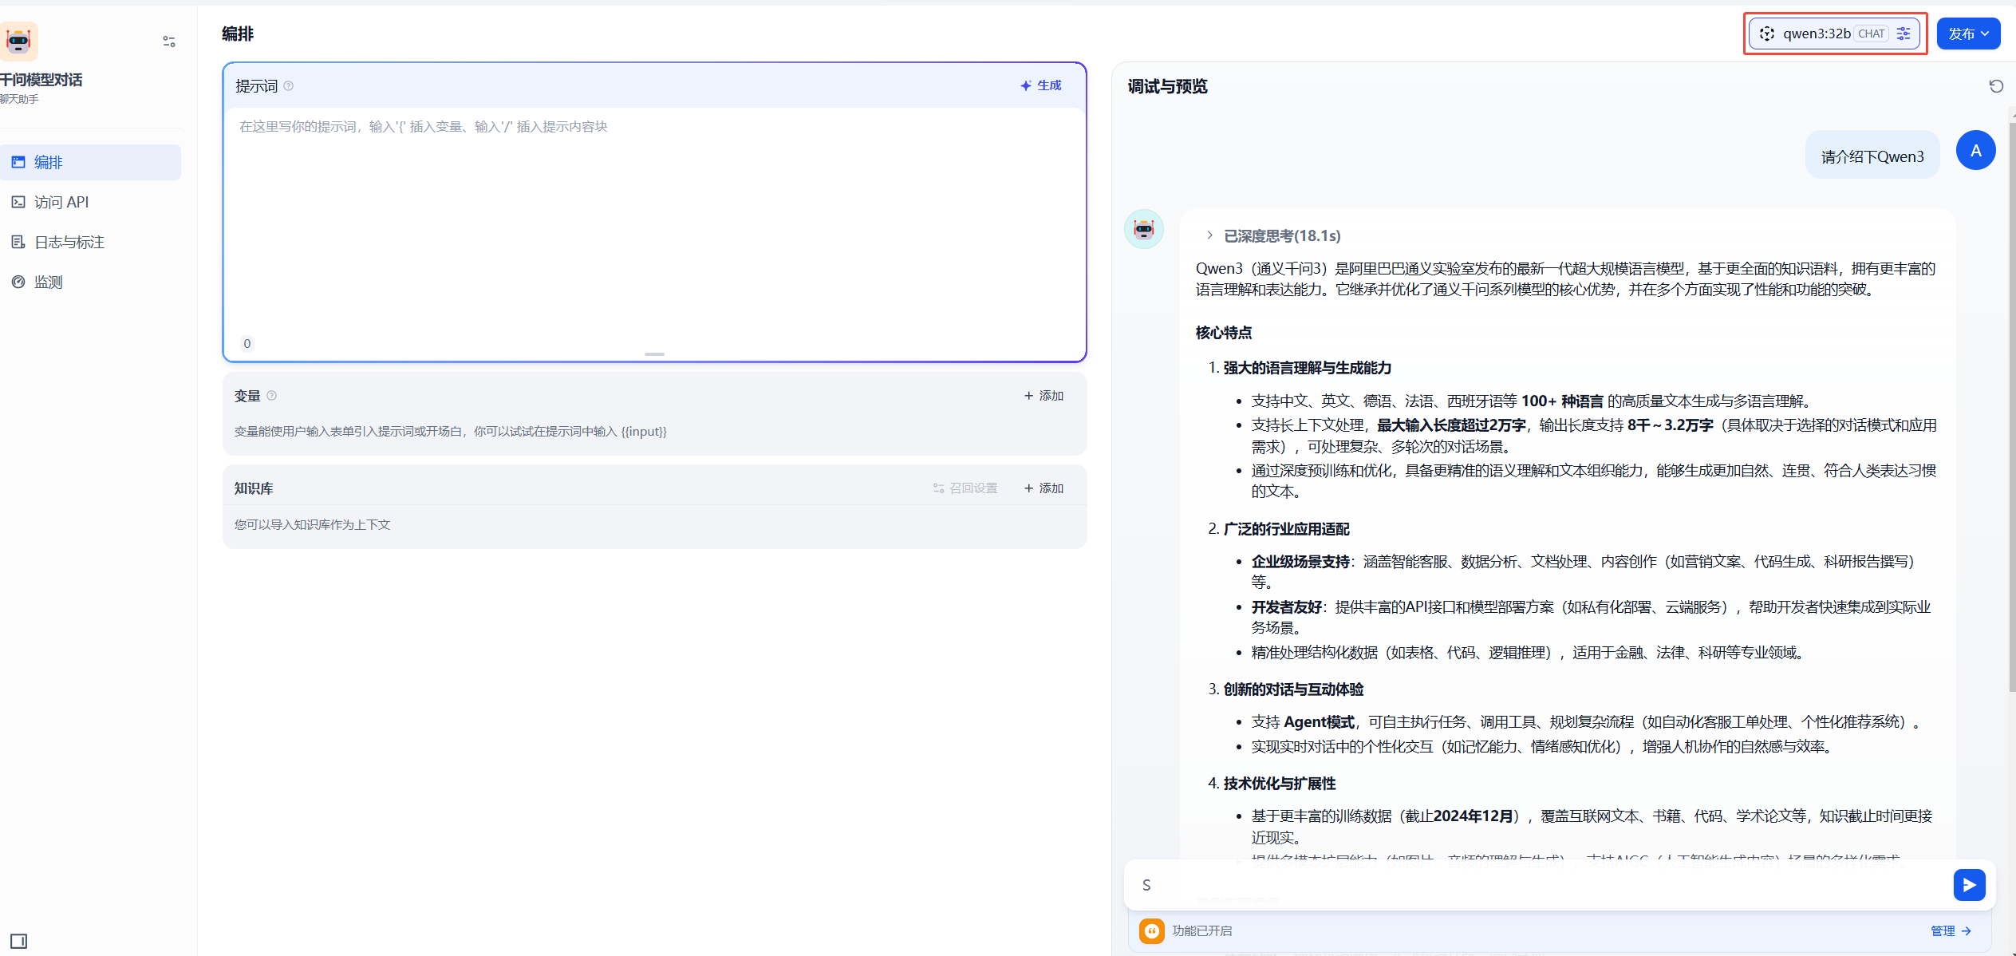
Task: Open qwen3:32b model selector
Action: [1834, 34]
